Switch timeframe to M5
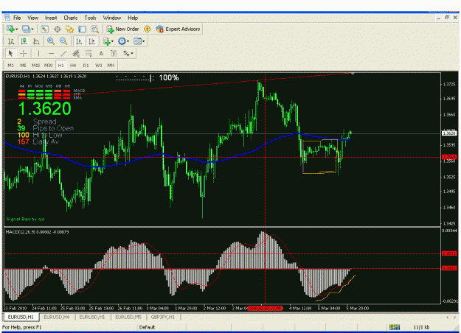The image size is (461, 333). [23, 65]
